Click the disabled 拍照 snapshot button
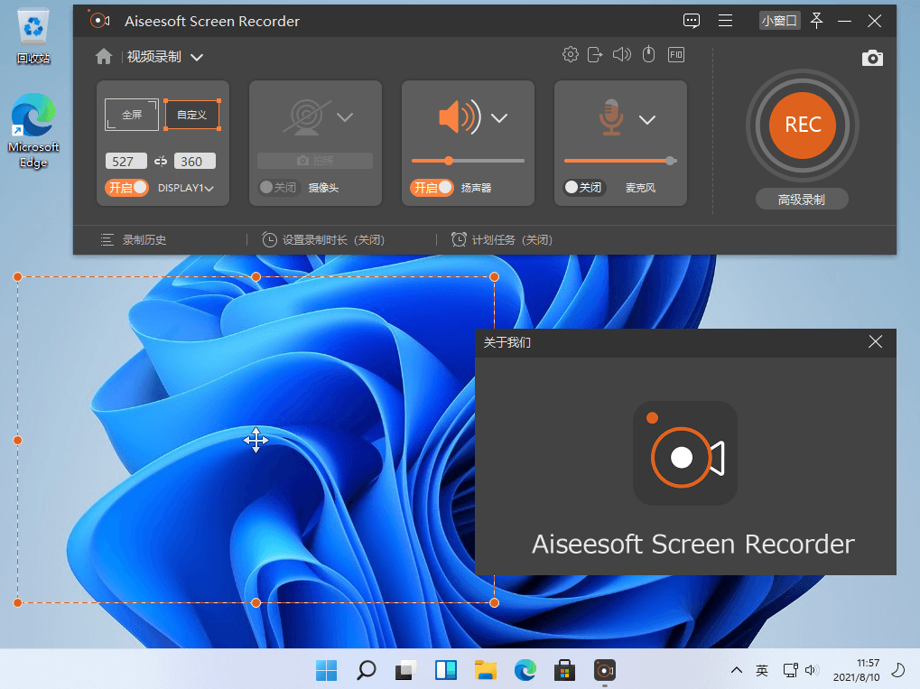 click(x=315, y=160)
